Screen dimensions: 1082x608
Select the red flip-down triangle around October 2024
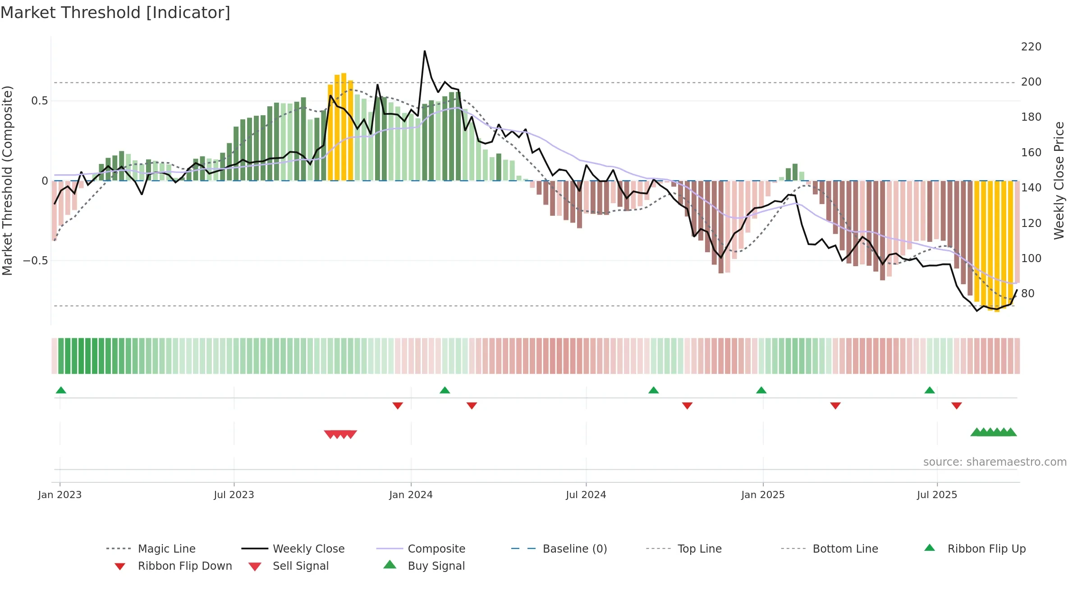(688, 406)
